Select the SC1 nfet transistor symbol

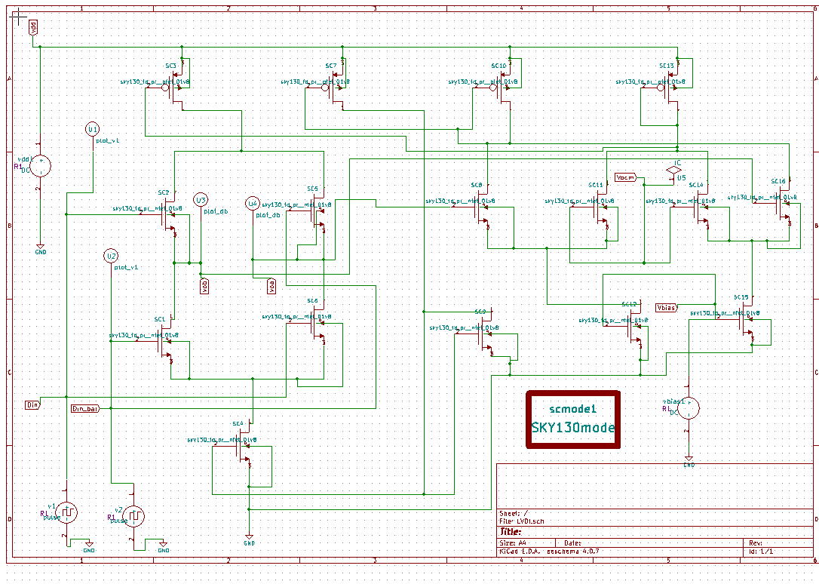[x=162, y=341]
